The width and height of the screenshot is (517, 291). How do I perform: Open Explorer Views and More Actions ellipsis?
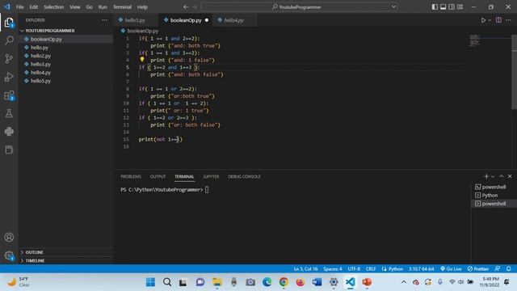pyautogui.click(x=104, y=20)
